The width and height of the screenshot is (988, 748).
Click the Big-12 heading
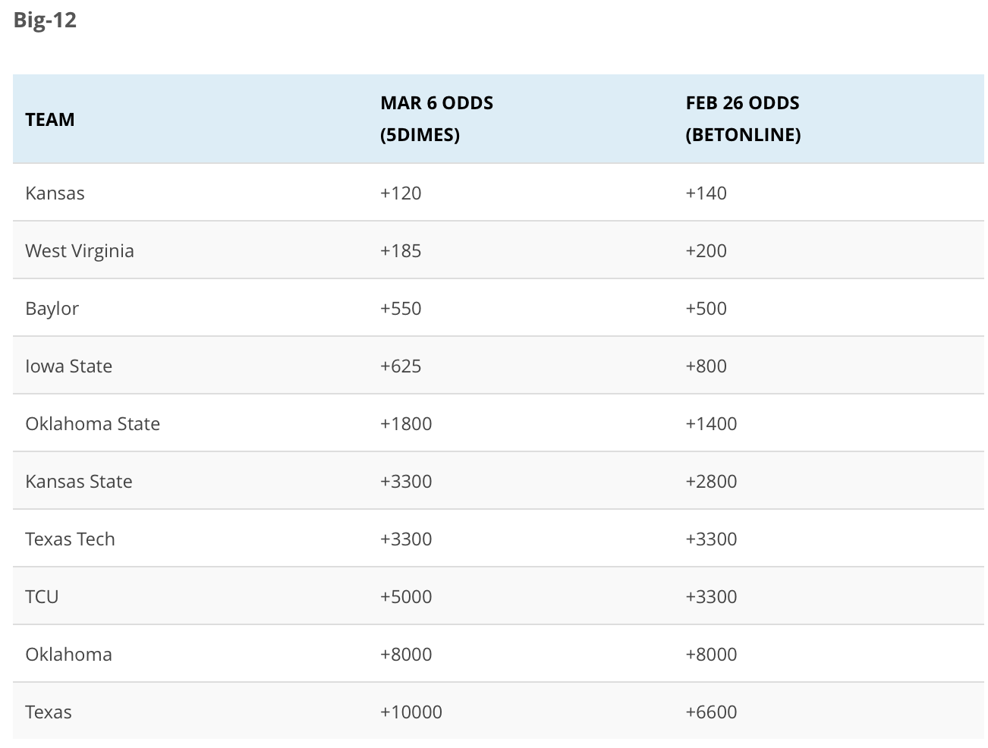45,20
